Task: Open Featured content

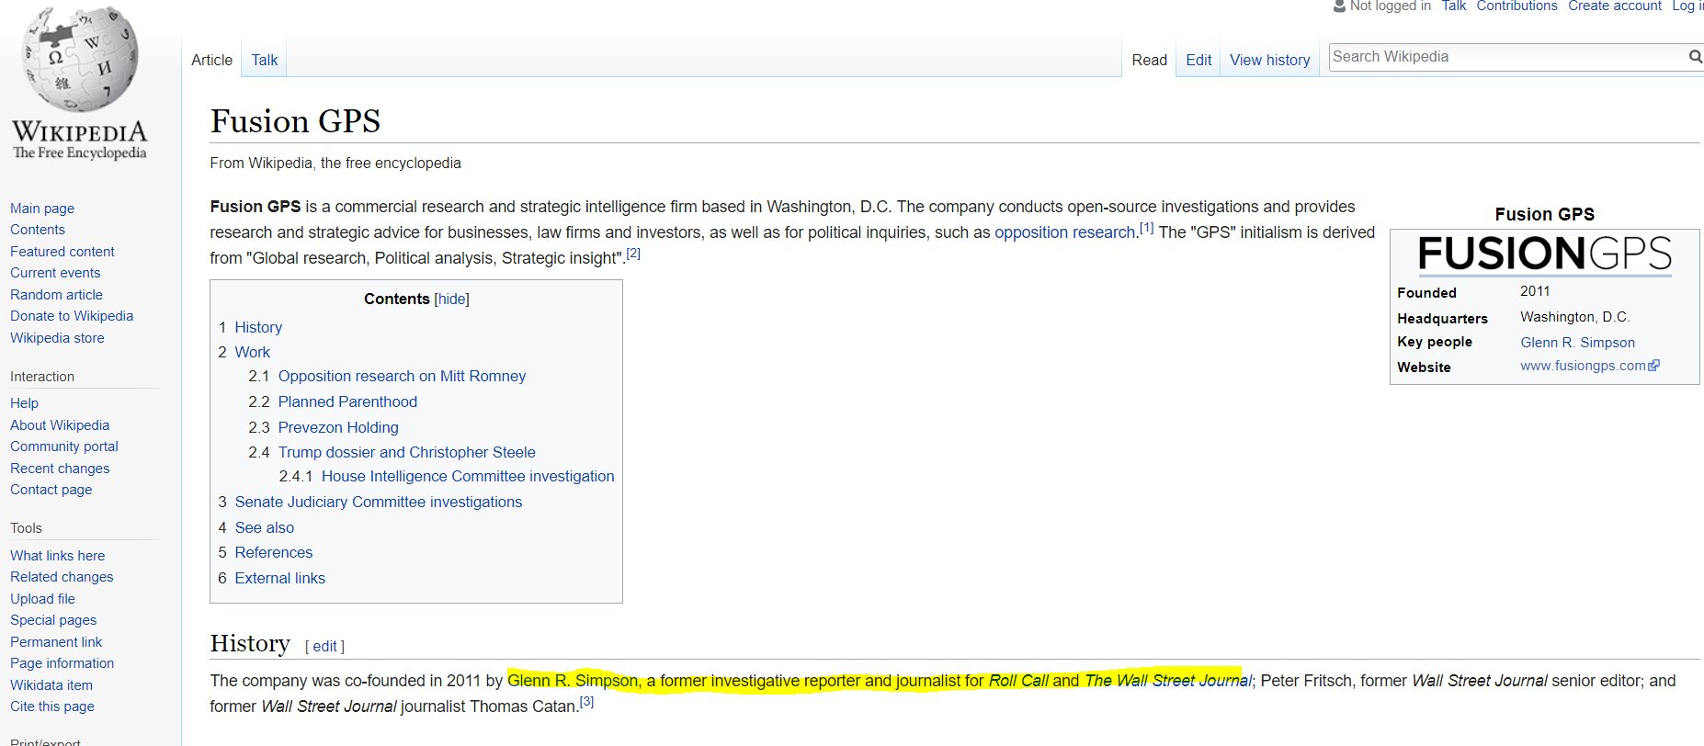Action: click(62, 252)
